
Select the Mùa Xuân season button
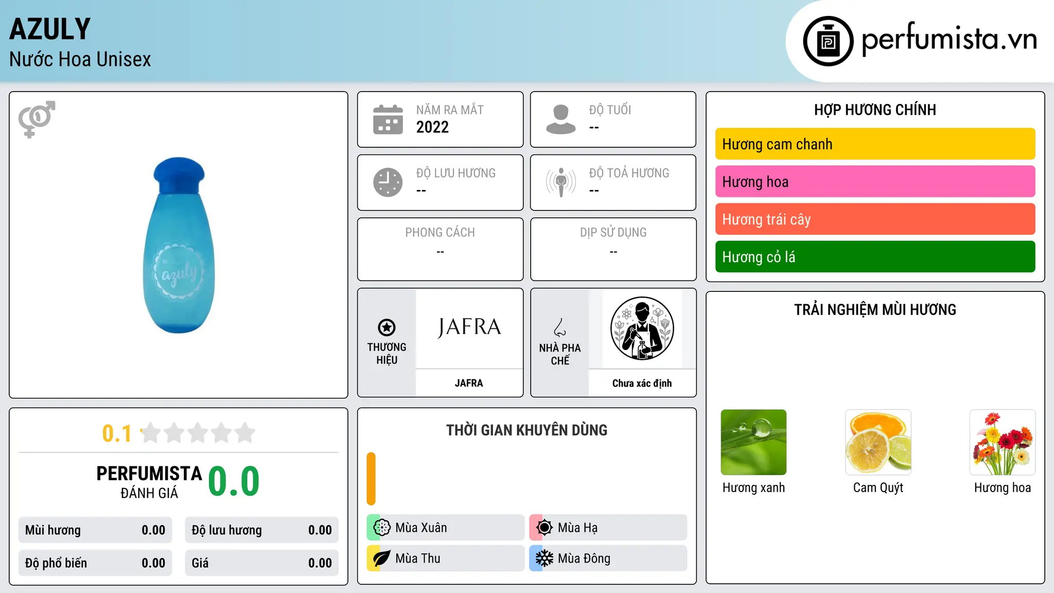click(445, 528)
